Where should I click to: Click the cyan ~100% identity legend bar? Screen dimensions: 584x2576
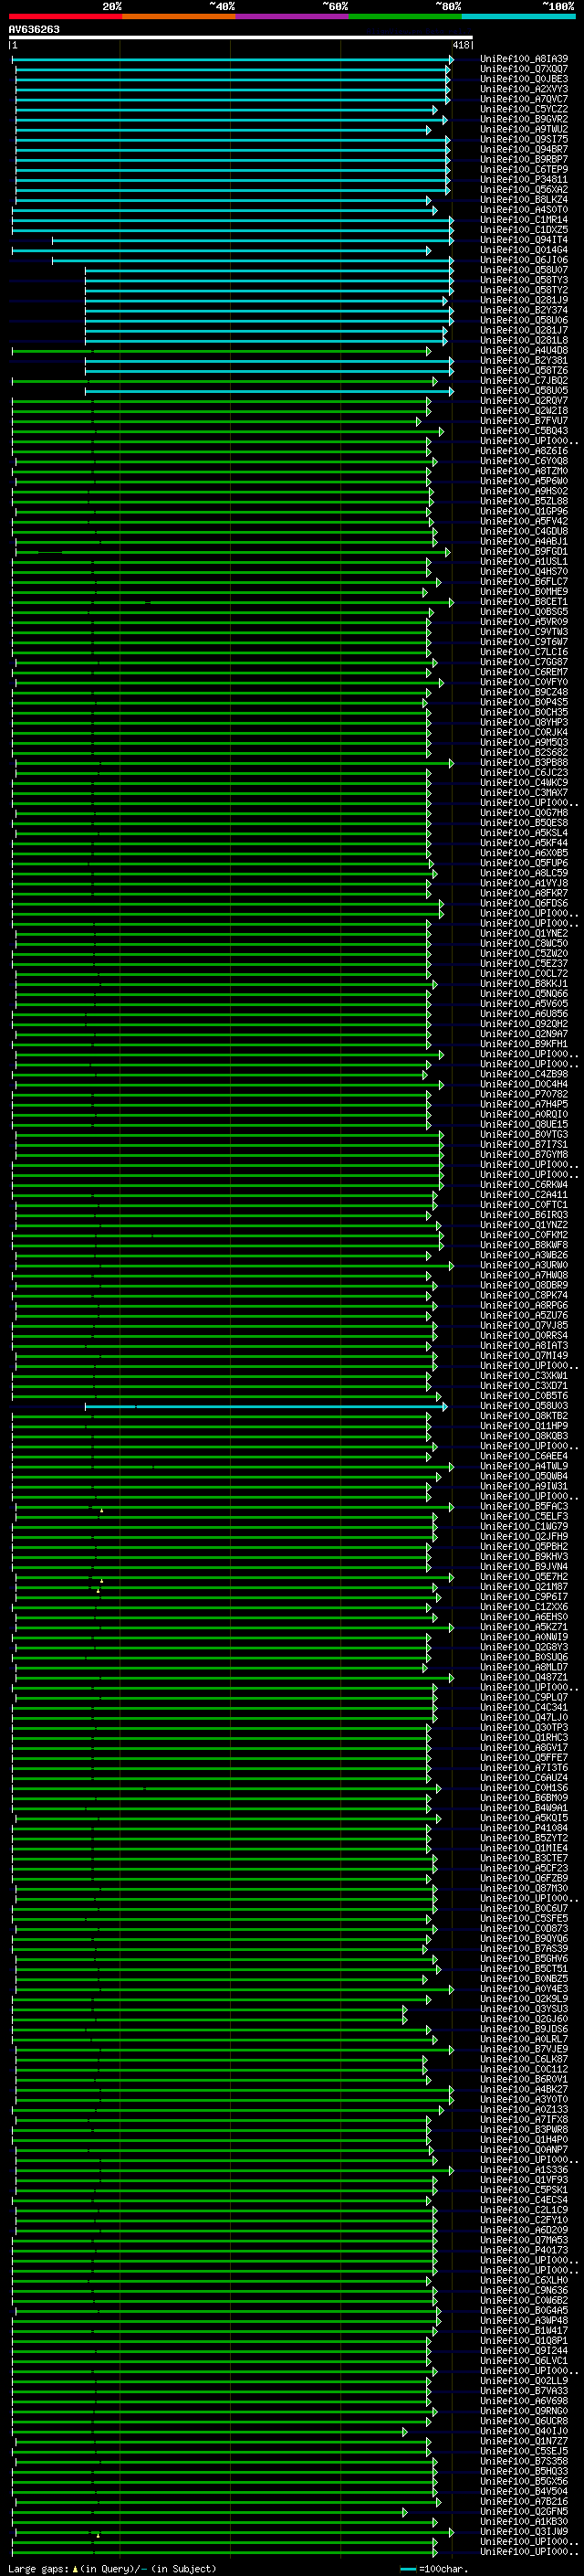[519, 16]
